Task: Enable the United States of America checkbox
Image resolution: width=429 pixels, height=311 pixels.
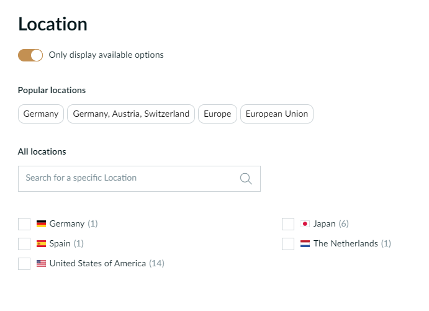Action: tap(24, 264)
